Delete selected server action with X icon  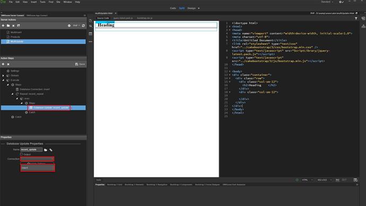click(x=13, y=25)
